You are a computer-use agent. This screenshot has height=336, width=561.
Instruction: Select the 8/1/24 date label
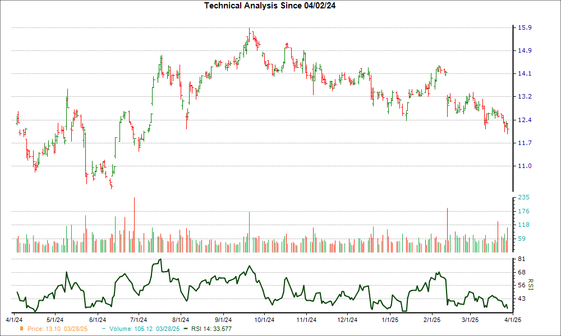pyautogui.click(x=181, y=320)
